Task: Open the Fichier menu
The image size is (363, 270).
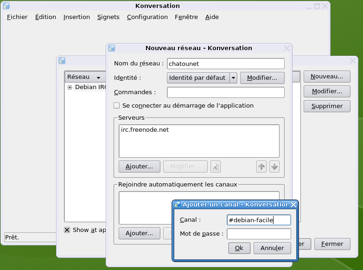Action: [17, 17]
